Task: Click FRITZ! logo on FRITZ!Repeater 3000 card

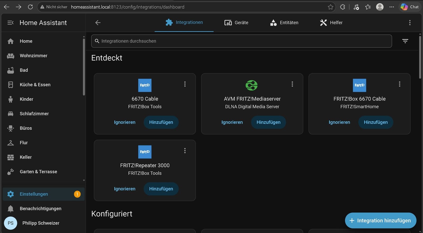Action: pos(145,152)
